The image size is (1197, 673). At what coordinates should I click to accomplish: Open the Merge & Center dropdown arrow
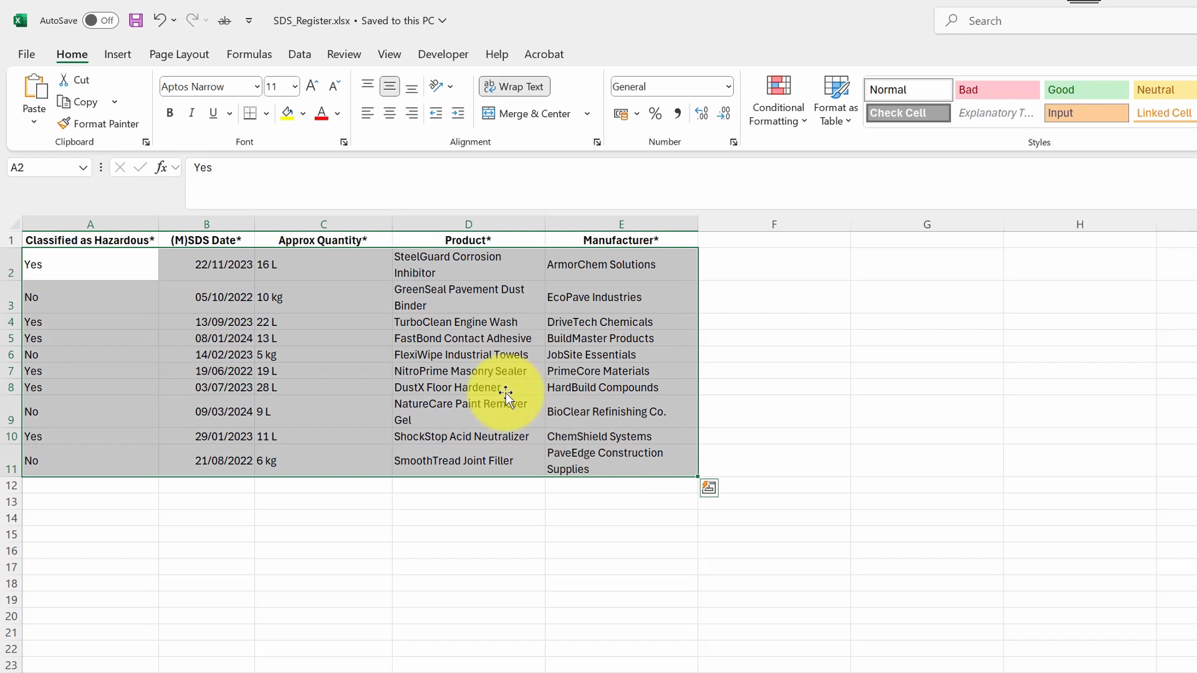pos(587,113)
